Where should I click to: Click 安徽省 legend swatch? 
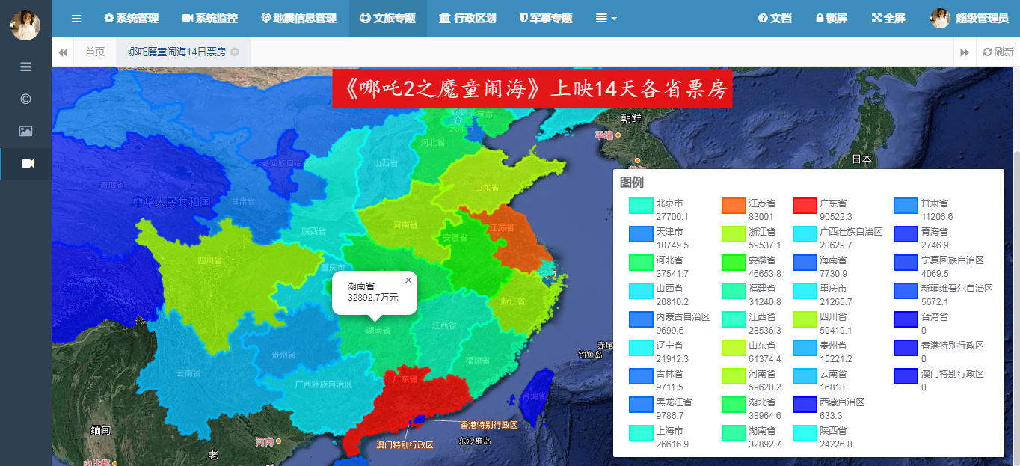[734, 263]
